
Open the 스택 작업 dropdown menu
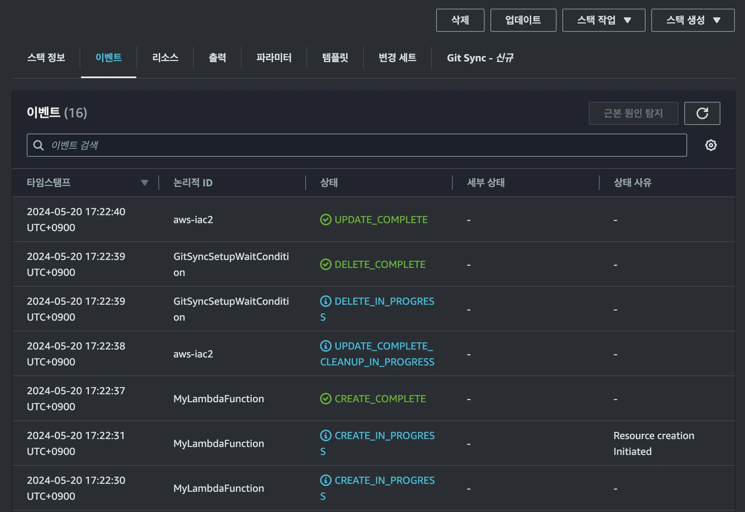point(603,20)
